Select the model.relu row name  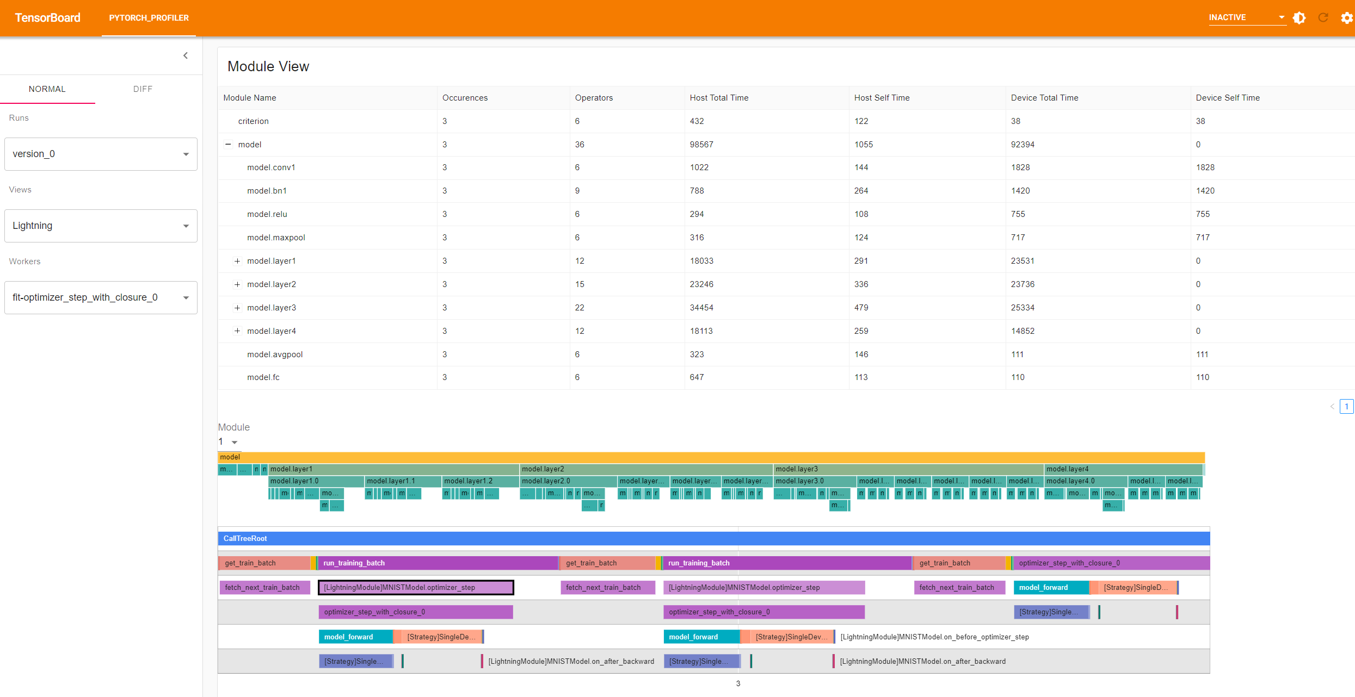267,214
